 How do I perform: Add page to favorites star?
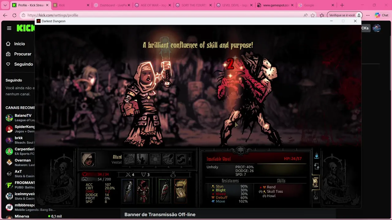(x=313, y=15)
